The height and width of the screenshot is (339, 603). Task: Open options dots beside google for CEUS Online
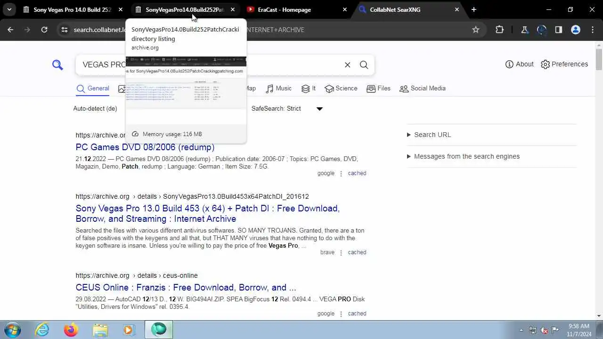point(341,314)
